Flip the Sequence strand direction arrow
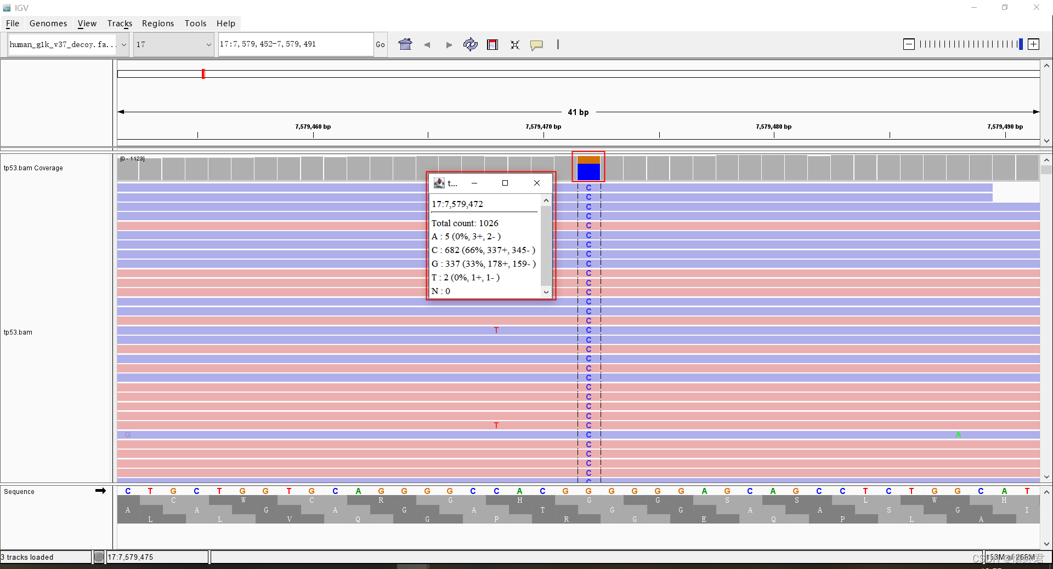Screen dimensions: 1053x569 (100, 491)
